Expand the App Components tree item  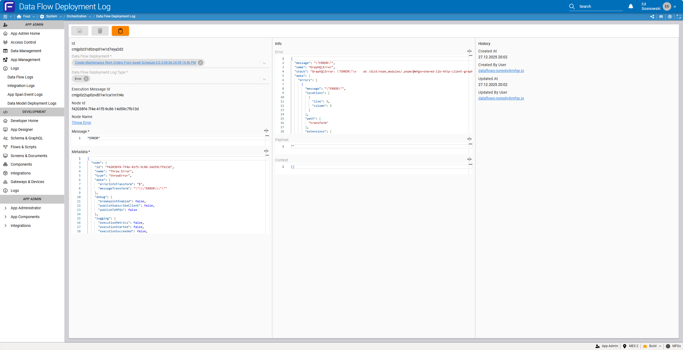click(x=5, y=217)
